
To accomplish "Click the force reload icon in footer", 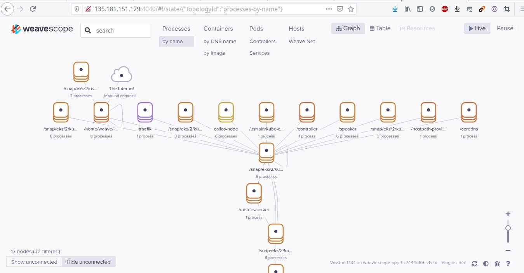I will [x=474, y=264].
